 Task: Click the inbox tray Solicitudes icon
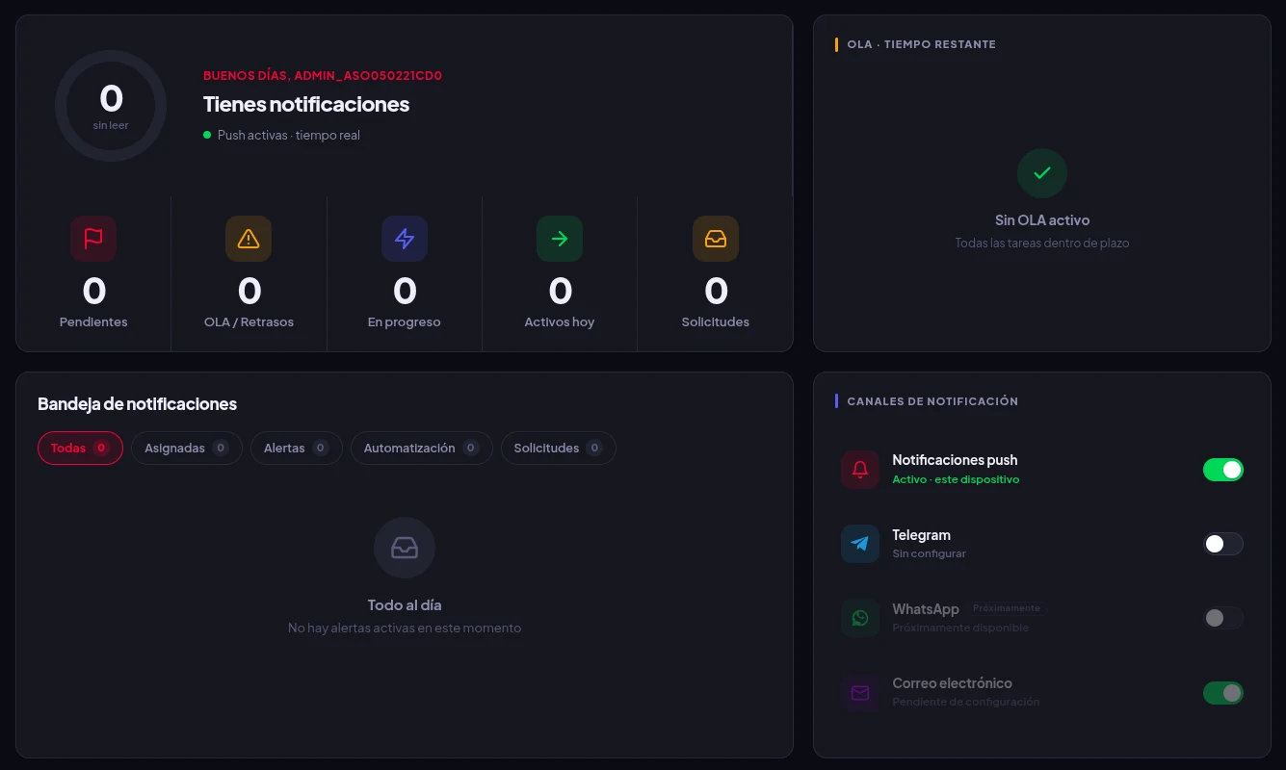[716, 239]
